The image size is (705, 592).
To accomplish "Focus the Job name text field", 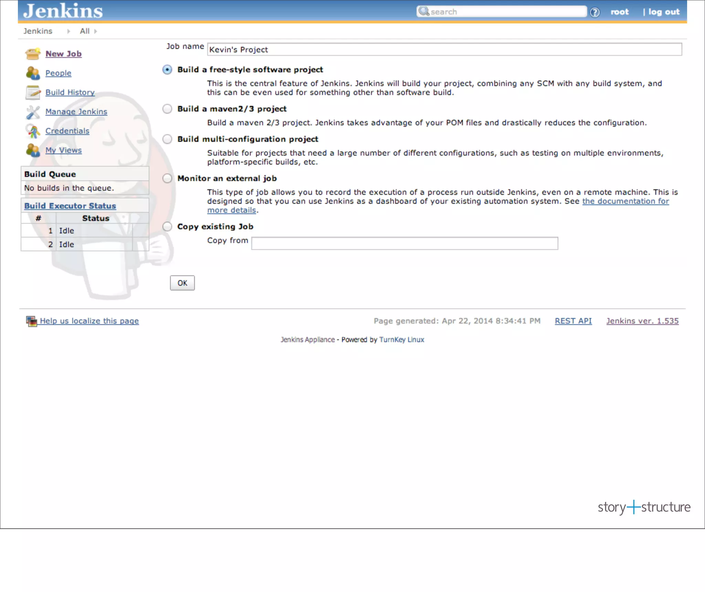I will tap(444, 49).
